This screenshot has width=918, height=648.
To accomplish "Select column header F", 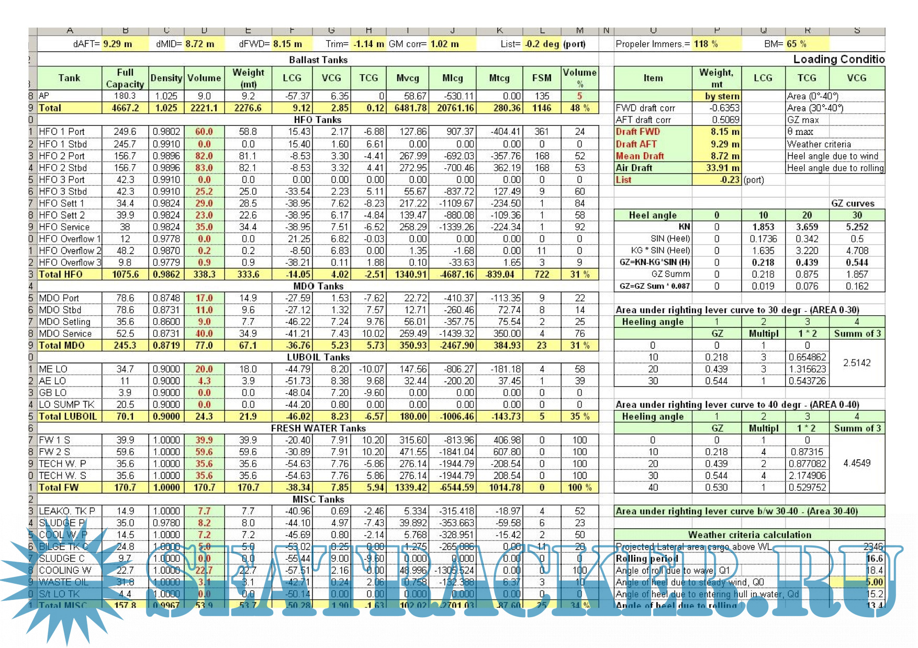I will click(x=292, y=31).
